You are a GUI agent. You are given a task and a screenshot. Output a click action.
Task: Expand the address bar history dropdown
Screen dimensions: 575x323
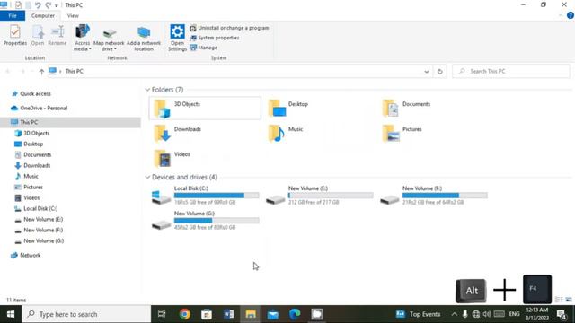[x=426, y=72]
